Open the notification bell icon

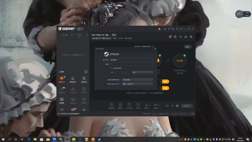[x=186, y=37]
